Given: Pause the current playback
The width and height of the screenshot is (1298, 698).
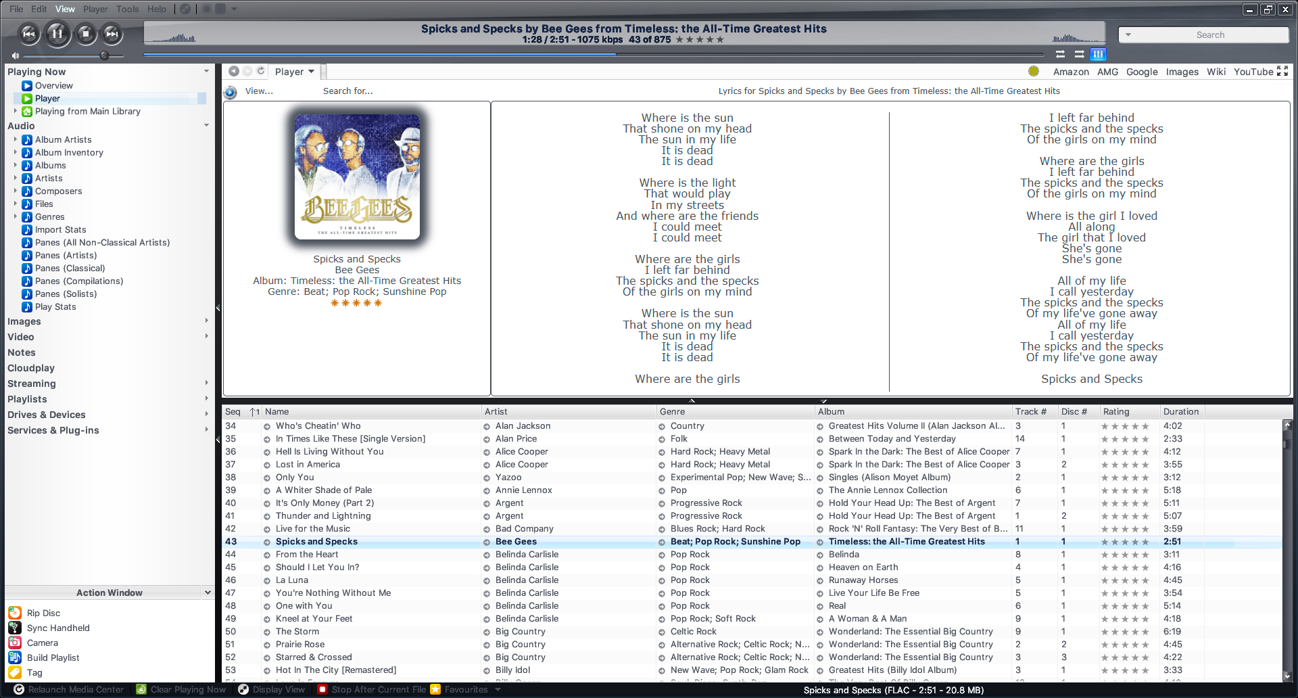Looking at the screenshot, I should pyautogui.click(x=57, y=33).
